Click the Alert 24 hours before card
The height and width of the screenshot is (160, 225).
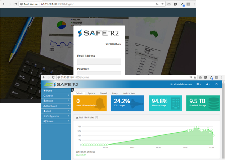pyautogui.click(x=90, y=103)
